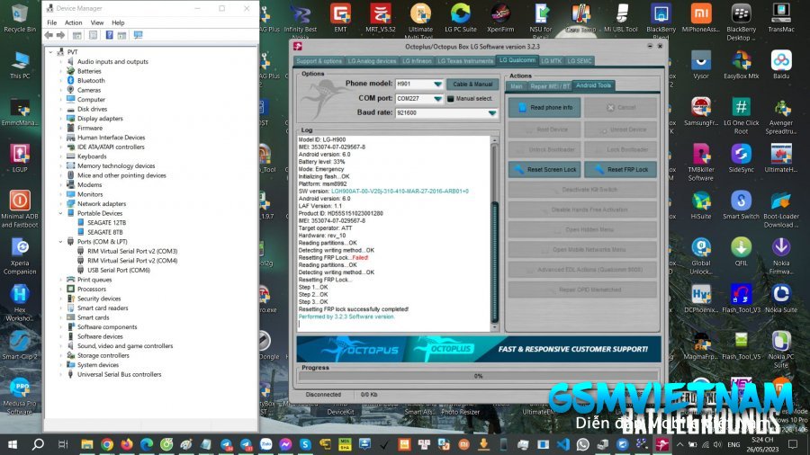
Task: Open the View menu in Device Manager
Action: pos(97,22)
